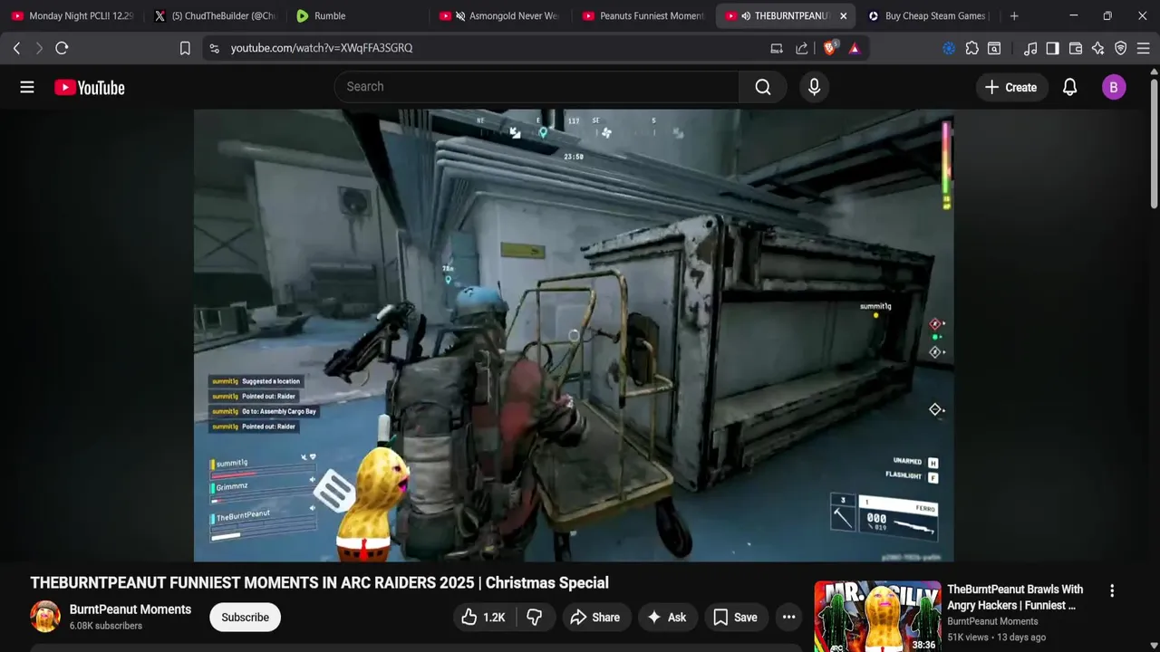Open the Brave Shields lion icon
Image resolution: width=1160 pixels, height=652 pixels.
tap(829, 48)
